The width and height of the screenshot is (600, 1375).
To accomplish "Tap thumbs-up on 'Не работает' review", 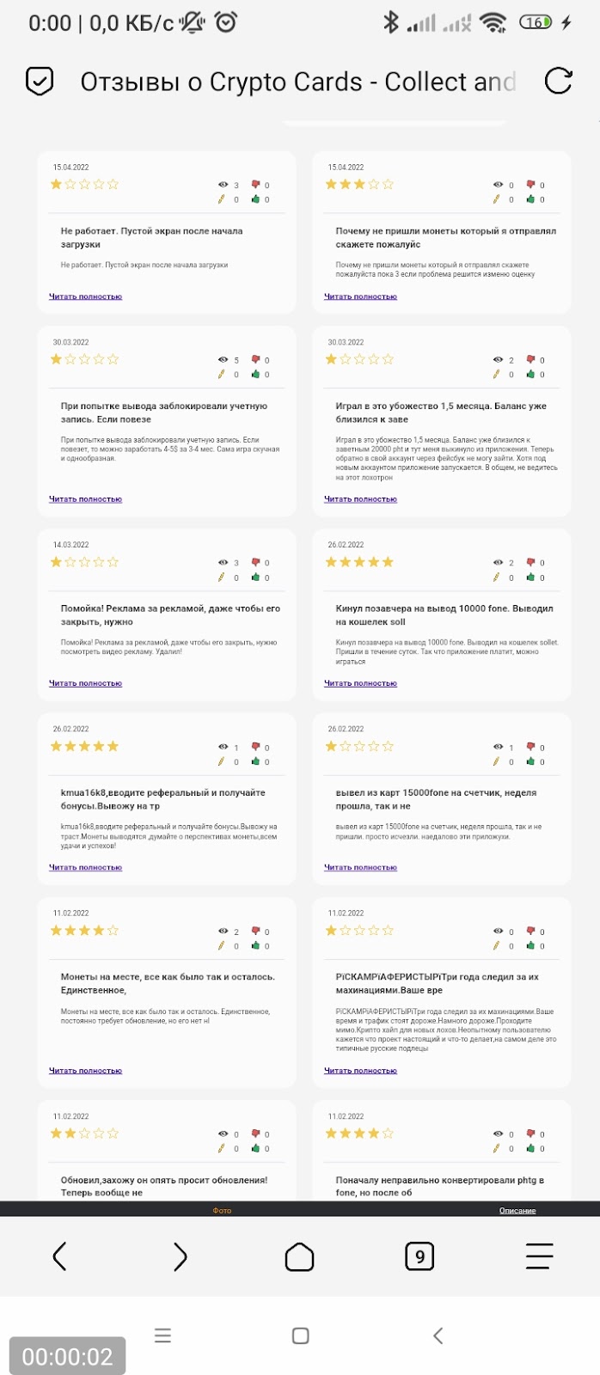I will point(255,199).
